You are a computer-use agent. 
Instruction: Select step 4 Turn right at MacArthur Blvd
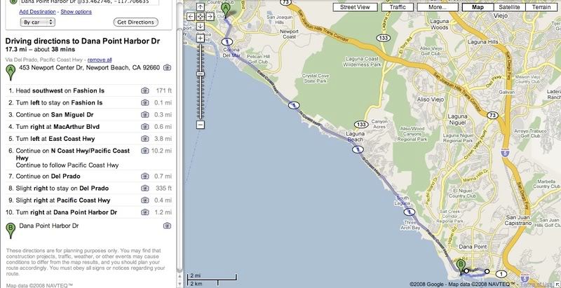tap(89, 127)
